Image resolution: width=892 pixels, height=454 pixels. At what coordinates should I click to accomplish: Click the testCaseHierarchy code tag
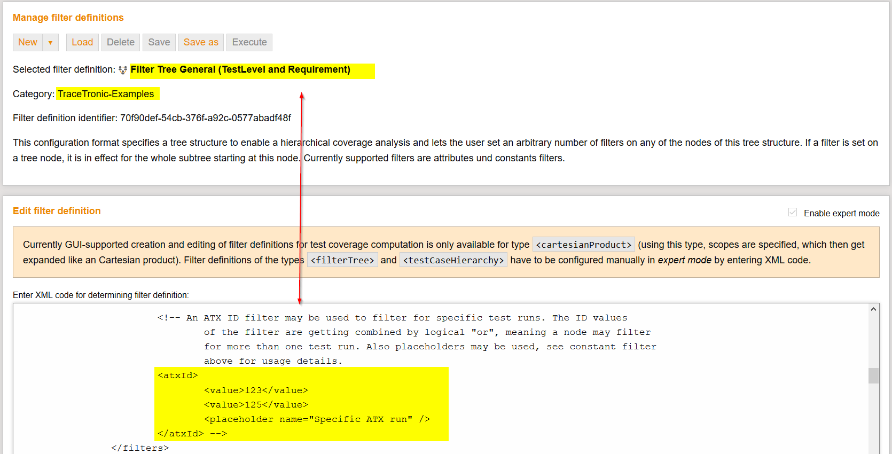pos(453,261)
